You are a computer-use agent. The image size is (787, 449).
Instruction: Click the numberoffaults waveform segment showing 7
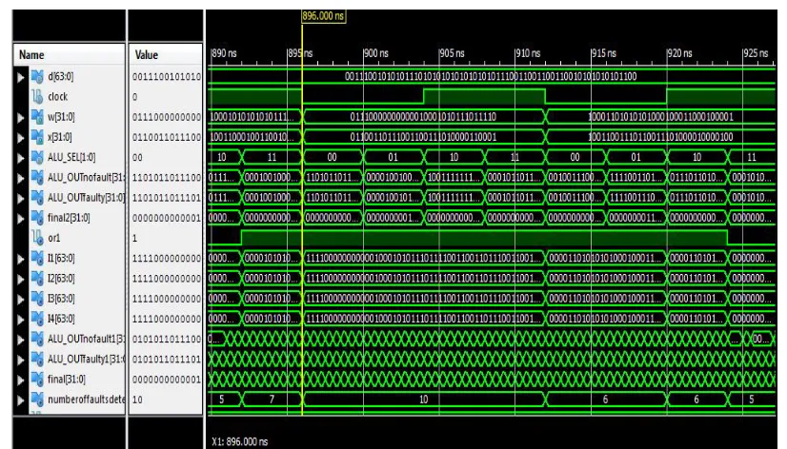(x=272, y=400)
